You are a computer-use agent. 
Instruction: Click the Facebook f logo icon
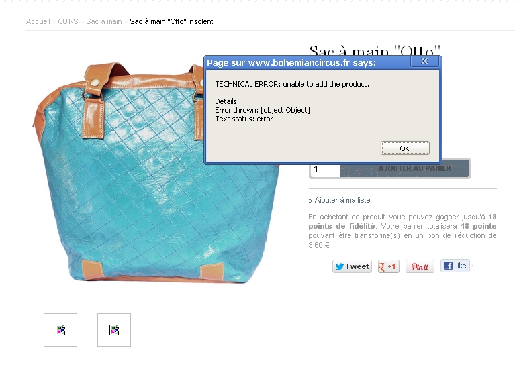coord(449,266)
